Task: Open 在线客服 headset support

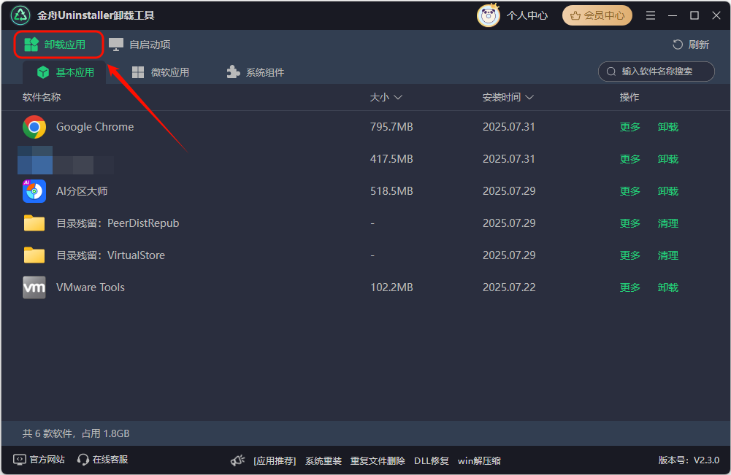Action: (102, 460)
